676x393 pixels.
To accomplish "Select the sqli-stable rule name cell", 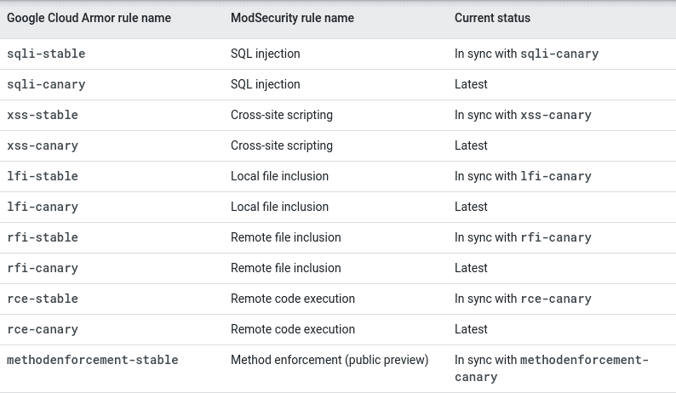I will 46,54.
